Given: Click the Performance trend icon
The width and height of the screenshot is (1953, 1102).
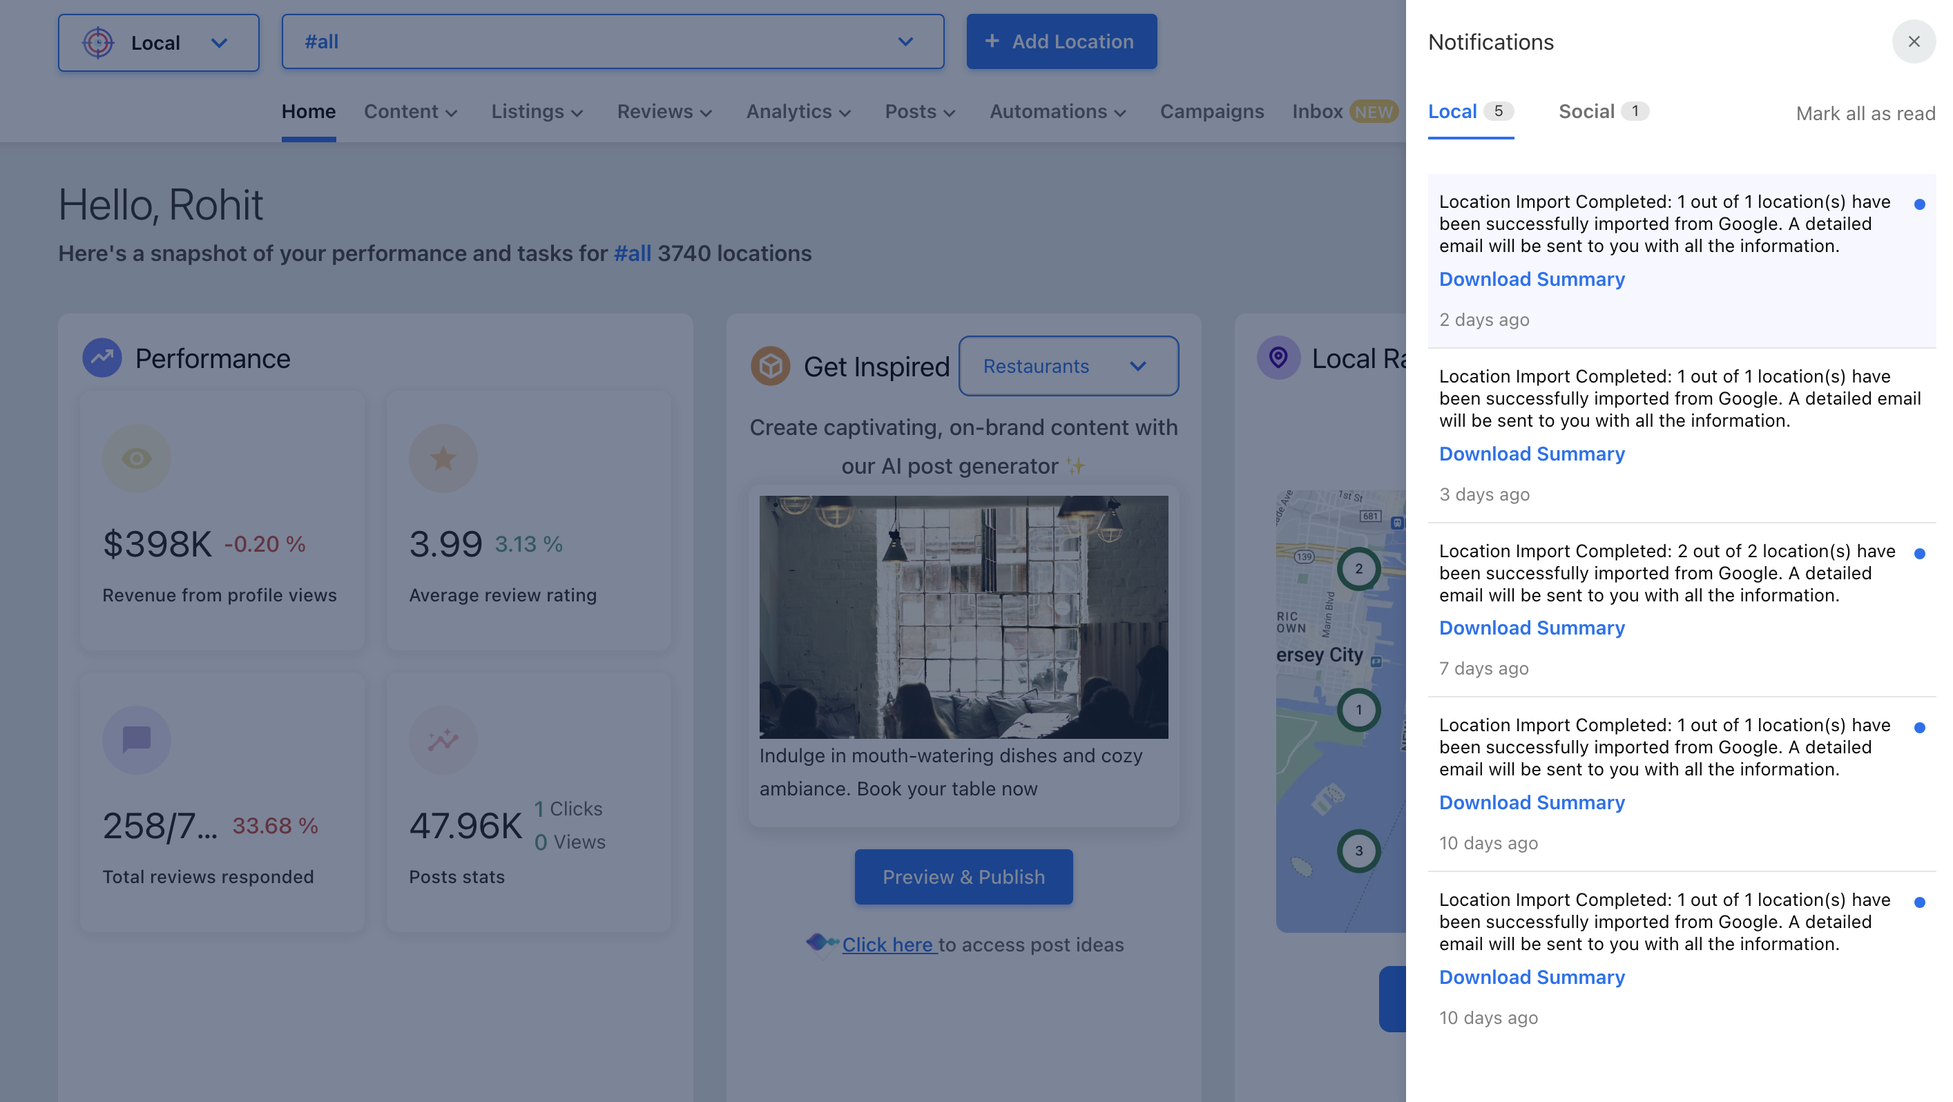Looking at the screenshot, I should [102, 358].
